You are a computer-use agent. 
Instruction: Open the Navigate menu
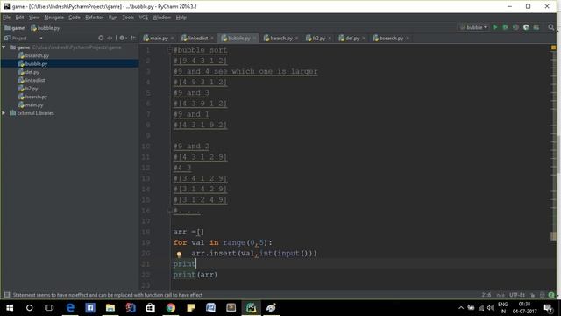[54, 18]
